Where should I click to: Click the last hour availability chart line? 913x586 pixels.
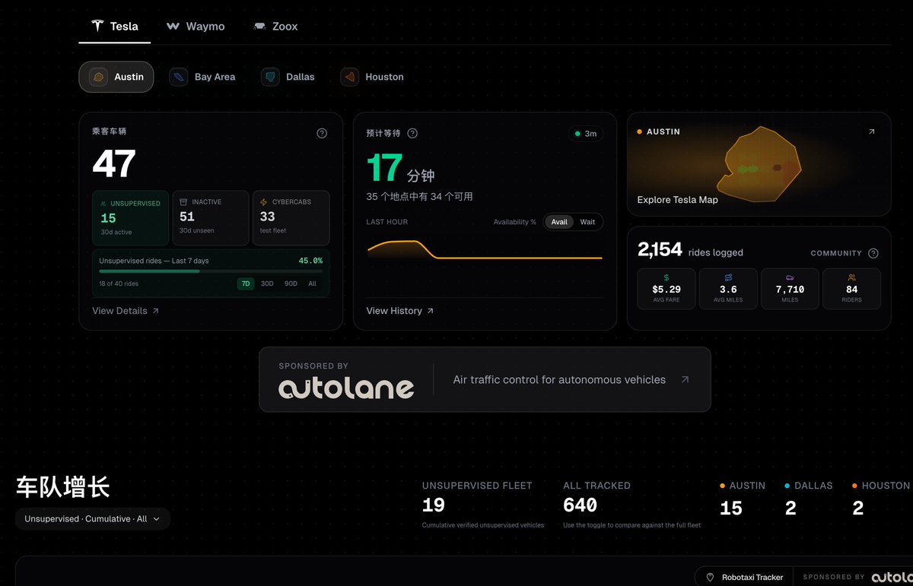coord(485,251)
